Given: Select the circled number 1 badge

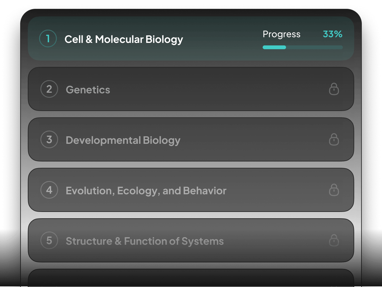Looking at the screenshot, I should [48, 38].
